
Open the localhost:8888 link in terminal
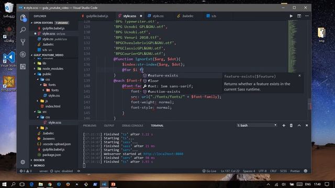coord(163,154)
